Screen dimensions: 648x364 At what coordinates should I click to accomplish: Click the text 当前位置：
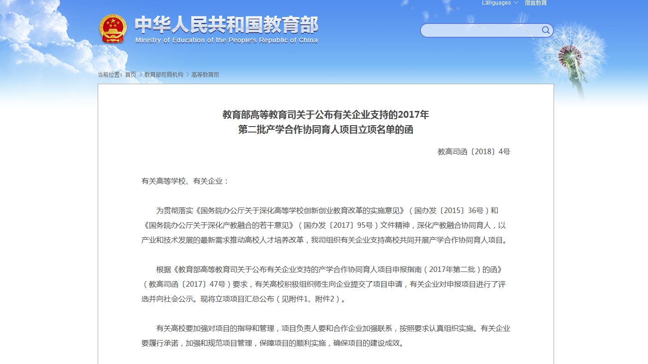[111, 75]
